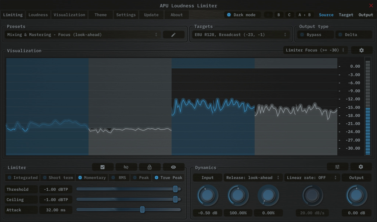
Task: Open the Limiter Focus dropdown
Action: 315,50
